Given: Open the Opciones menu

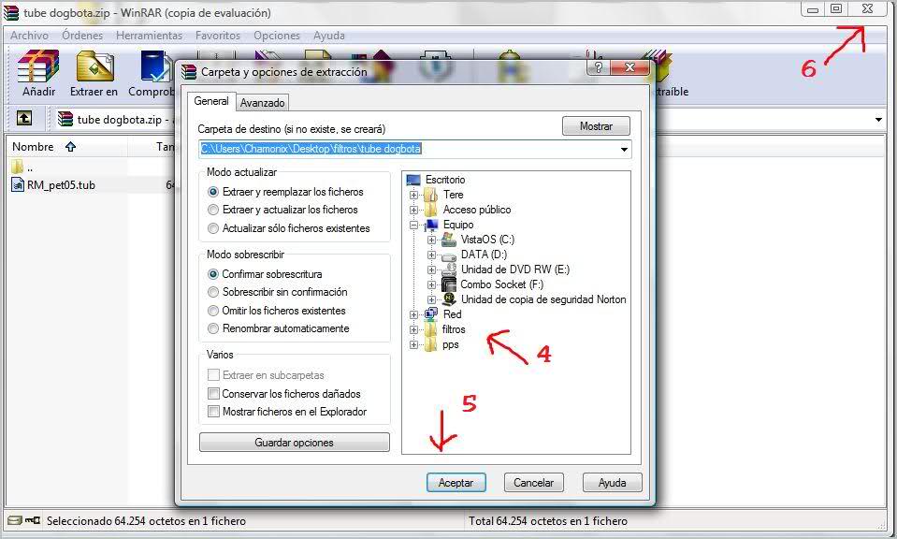Looking at the screenshot, I should [x=277, y=36].
